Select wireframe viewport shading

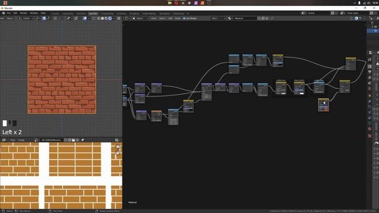tap(99, 18)
